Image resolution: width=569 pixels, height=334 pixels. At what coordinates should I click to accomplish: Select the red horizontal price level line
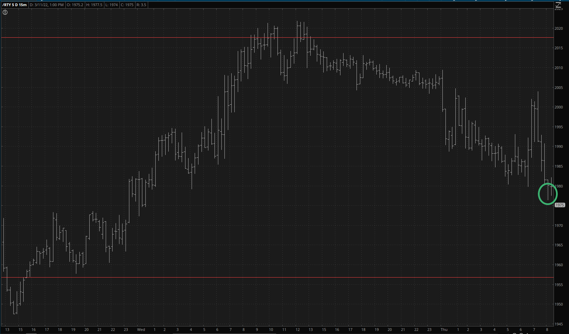pyautogui.click(x=274, y=277)
